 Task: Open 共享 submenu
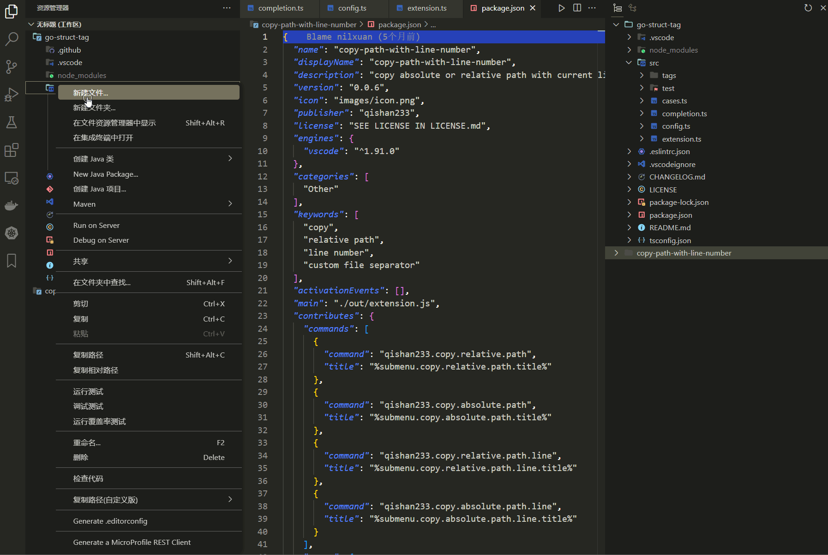pos(149,261)
